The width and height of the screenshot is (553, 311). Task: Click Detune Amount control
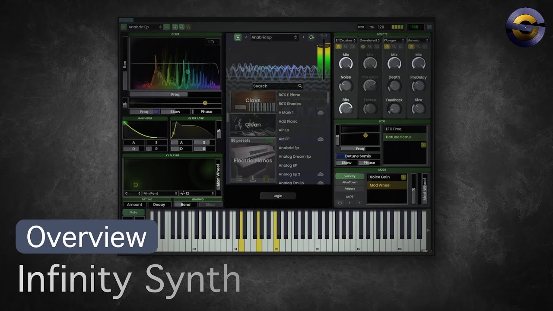click(134, 205)
